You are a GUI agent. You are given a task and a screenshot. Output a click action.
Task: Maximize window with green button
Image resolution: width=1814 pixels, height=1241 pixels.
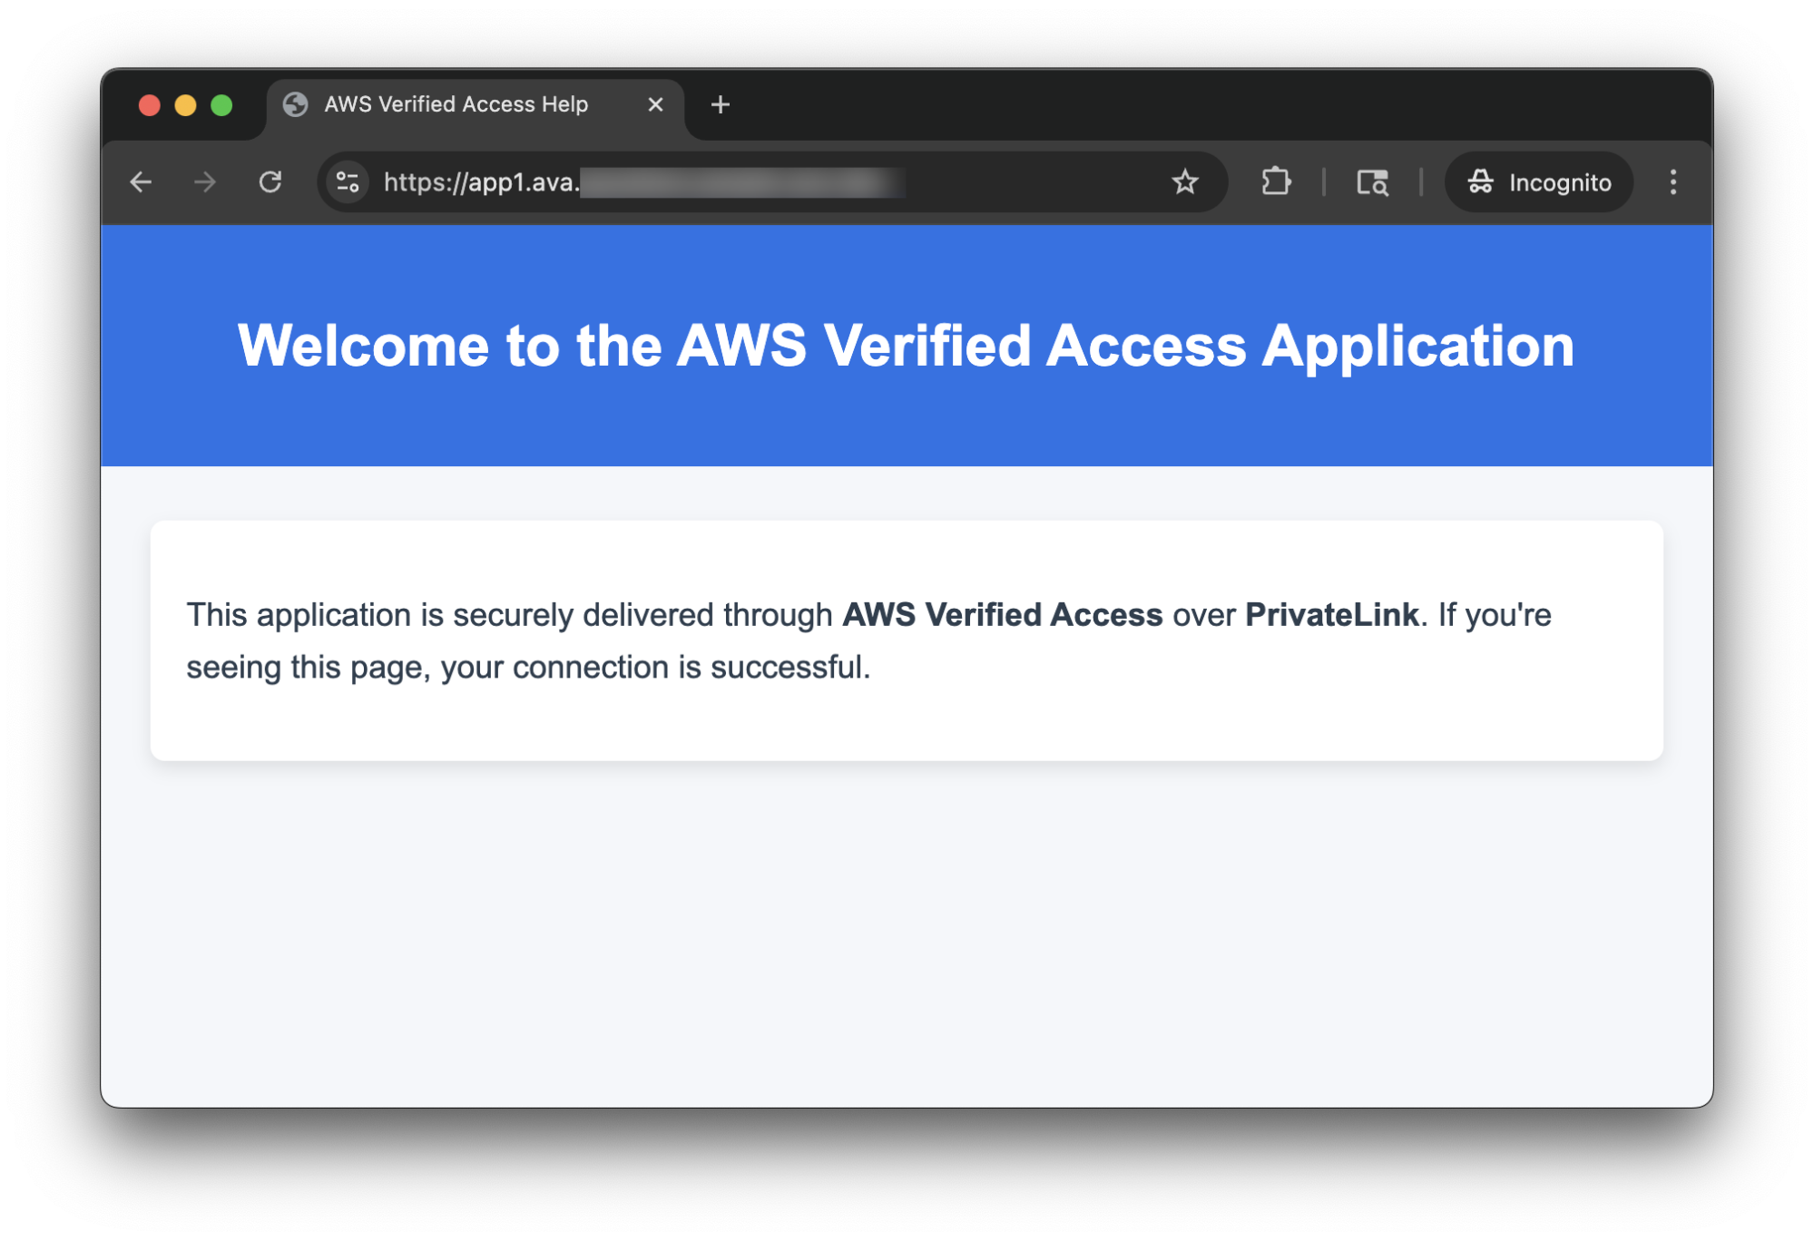[x=221, y=105]
